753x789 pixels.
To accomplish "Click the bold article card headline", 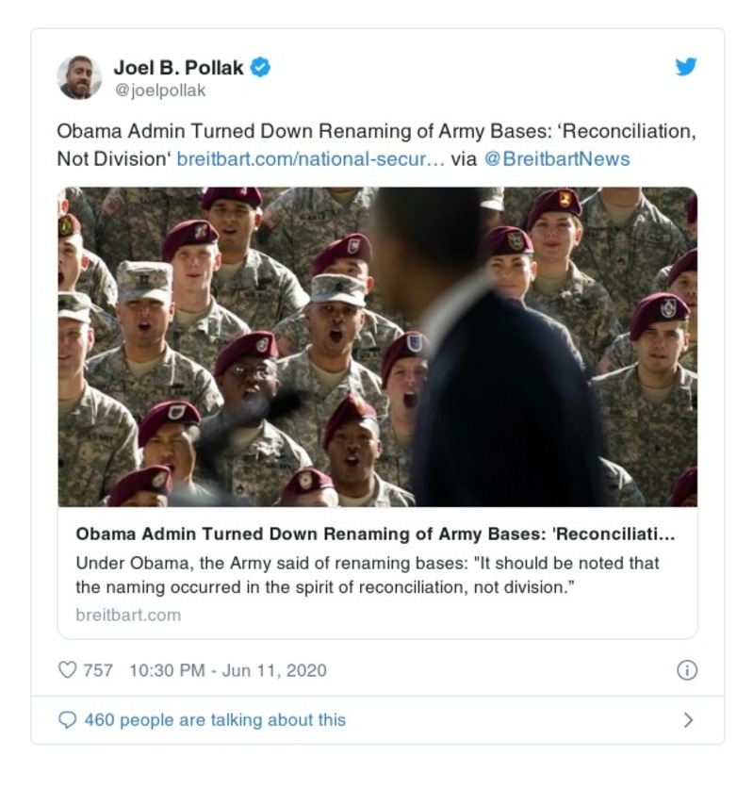I will (375, 534).
